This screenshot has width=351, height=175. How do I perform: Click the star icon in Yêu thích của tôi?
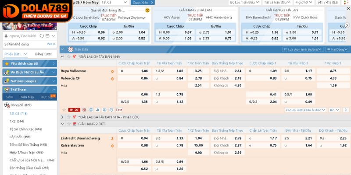7,63
